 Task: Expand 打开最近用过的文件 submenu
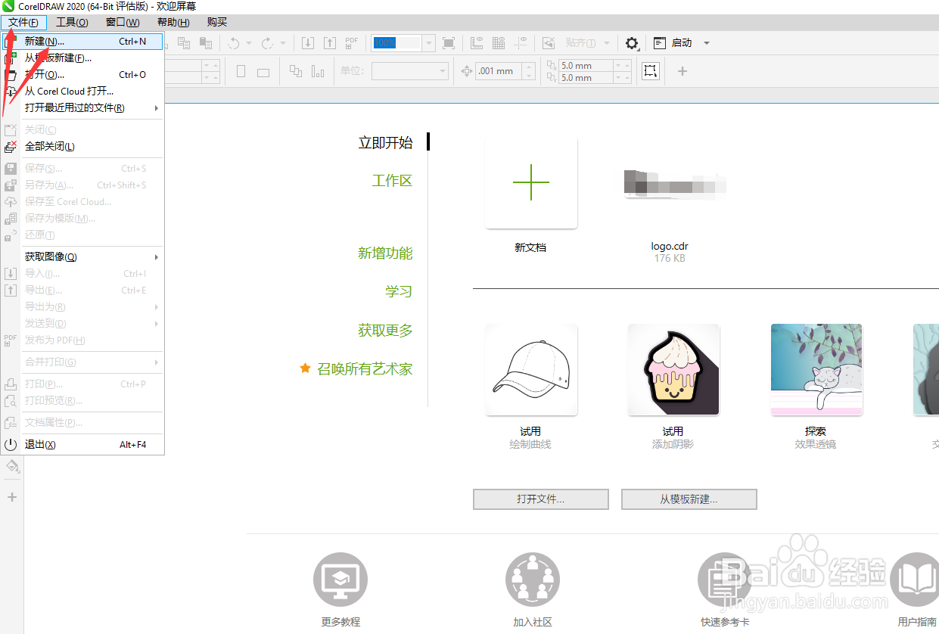click(x=157, y=107)
